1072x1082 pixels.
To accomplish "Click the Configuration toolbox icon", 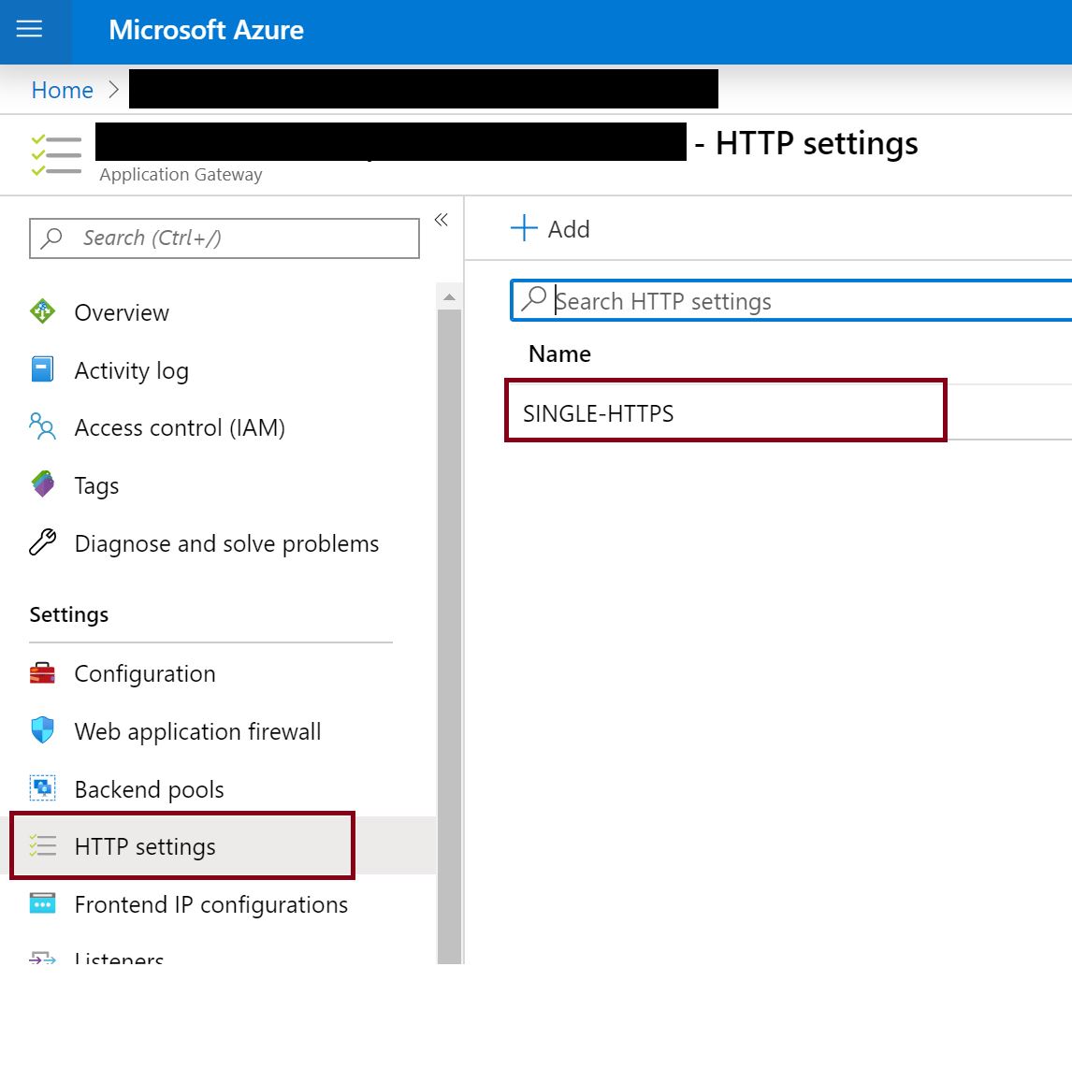I will point(42,672).
